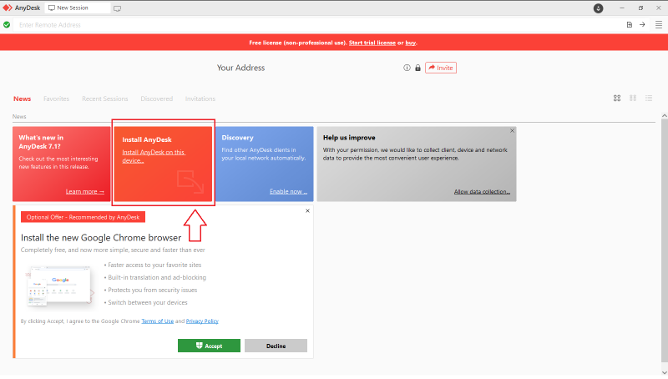Switch to large tiles view icon

pos(617,99)
